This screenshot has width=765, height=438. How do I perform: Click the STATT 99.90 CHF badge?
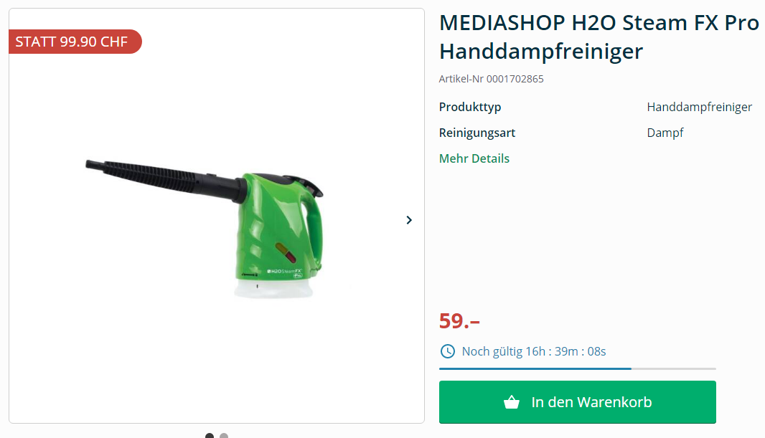coord(75,42)
